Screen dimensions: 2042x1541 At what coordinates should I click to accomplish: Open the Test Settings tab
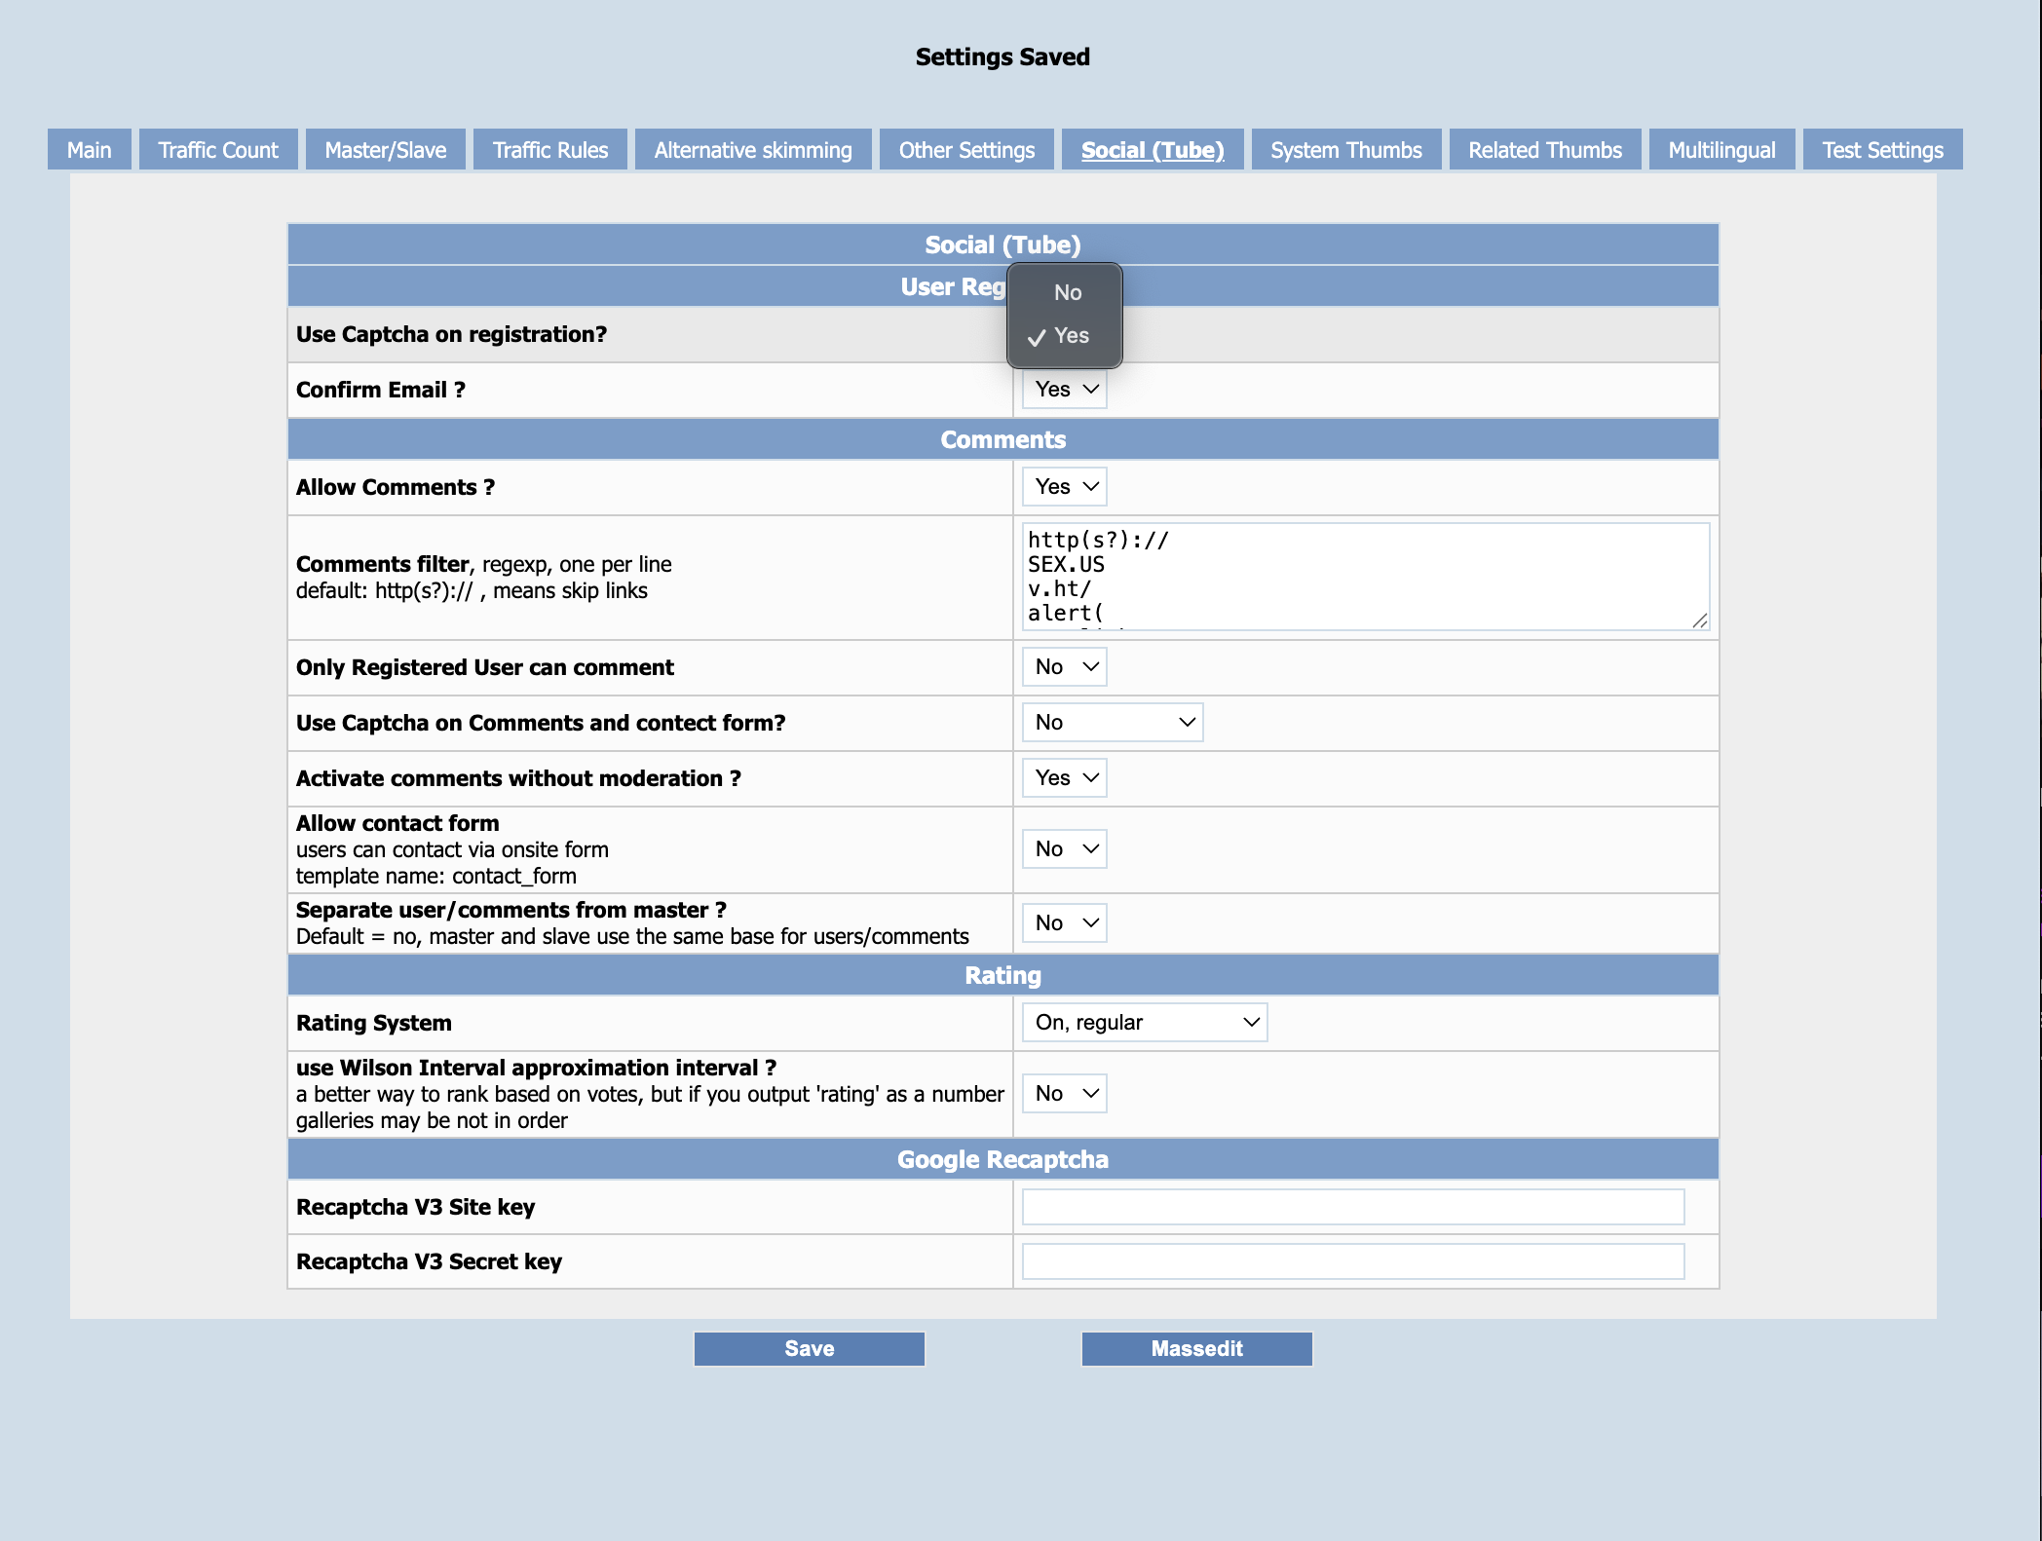[1883, 150]
